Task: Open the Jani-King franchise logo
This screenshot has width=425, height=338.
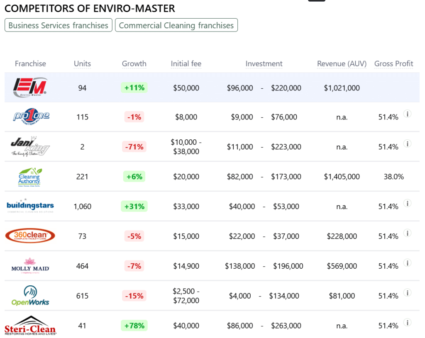Action: tap(30, 146)
